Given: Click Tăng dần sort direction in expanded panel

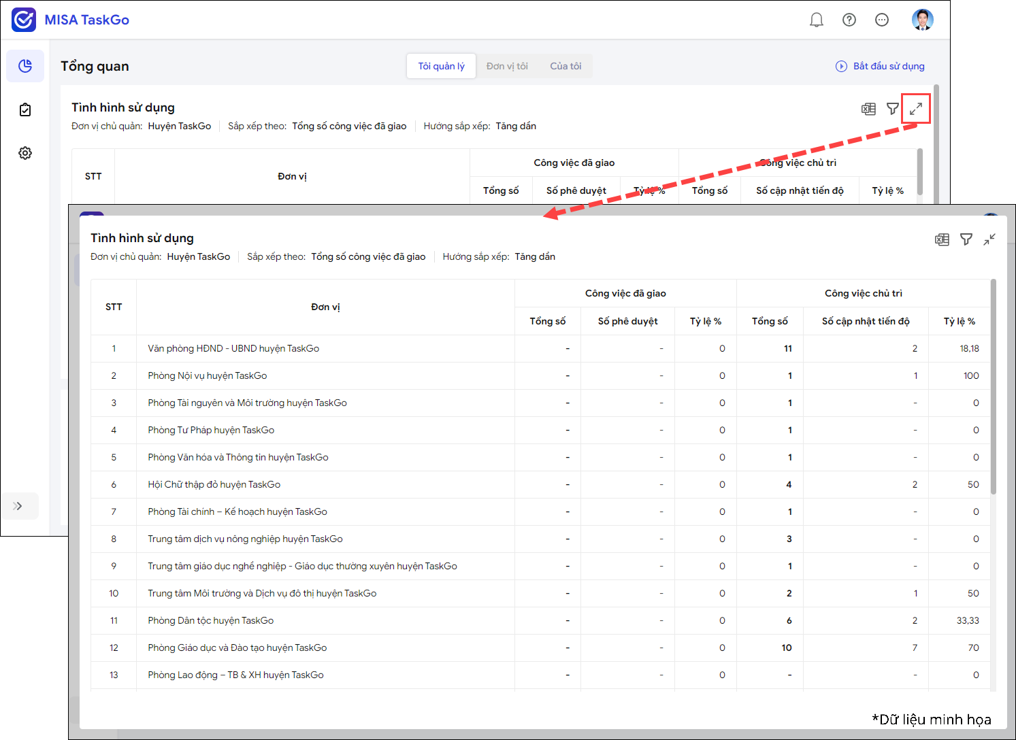Looking at the screenshot, I should coord(535,256).
